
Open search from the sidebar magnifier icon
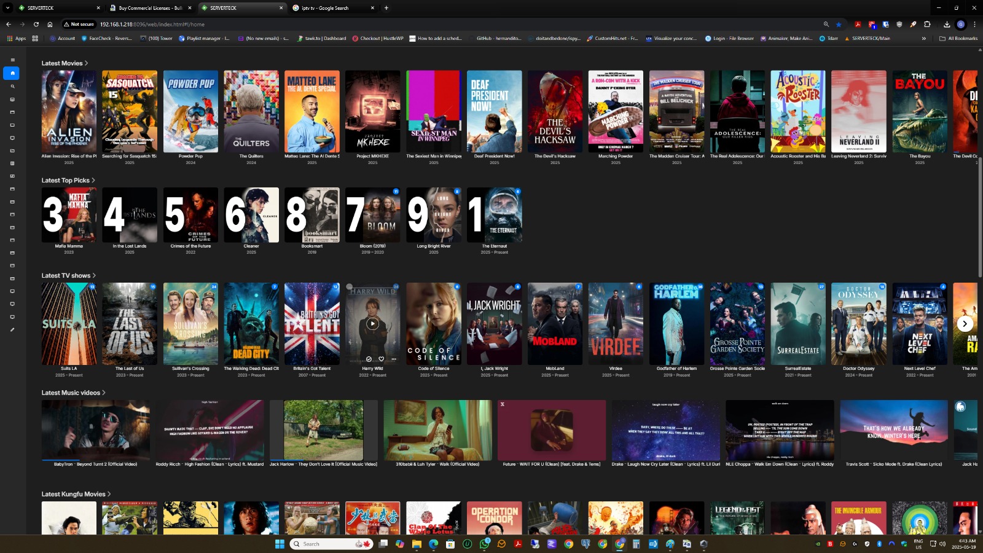coord(12,86)
